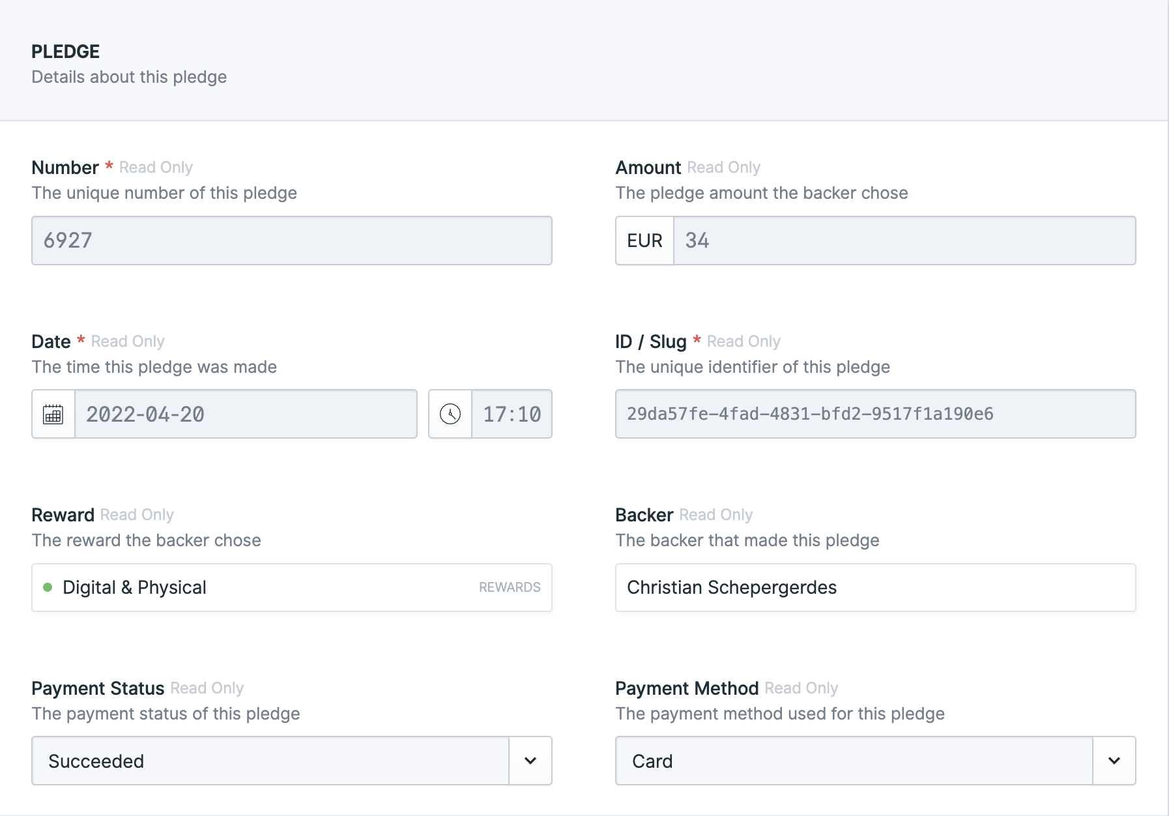Click the EUR currency prefix

pos(644,240)
